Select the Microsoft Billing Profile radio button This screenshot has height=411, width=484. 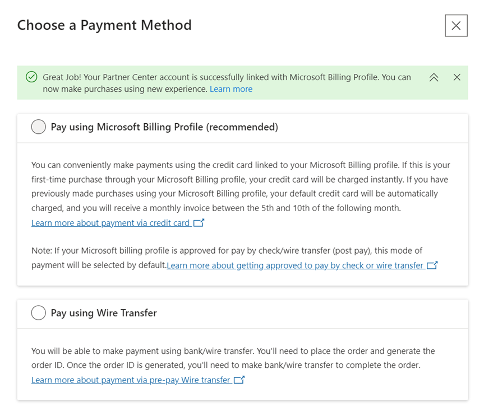click(39, 127)
